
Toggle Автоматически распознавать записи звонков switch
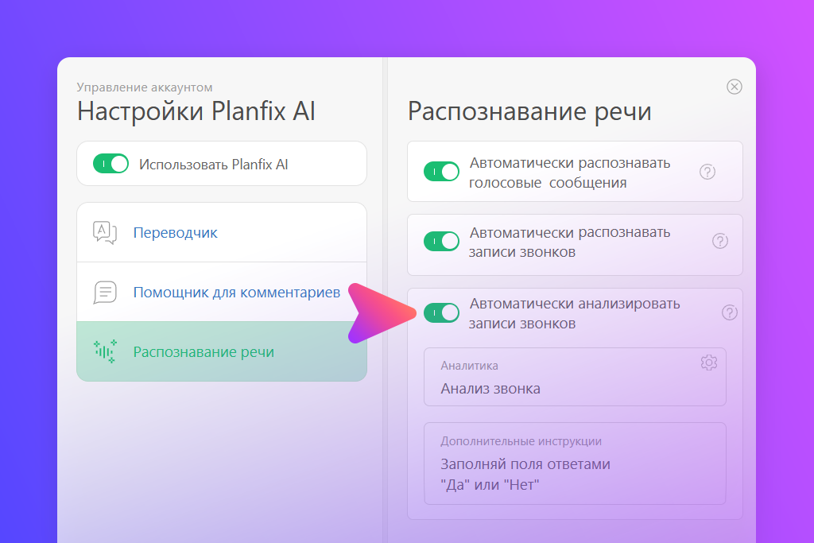(441, 242)
